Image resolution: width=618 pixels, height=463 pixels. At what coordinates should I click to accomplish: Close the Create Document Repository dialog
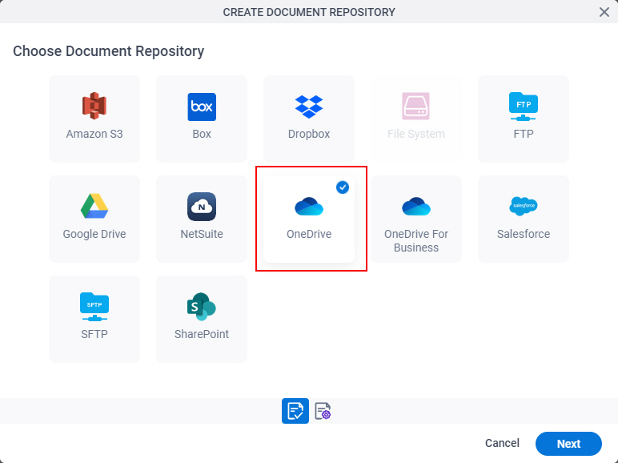click(x=604, y=12)
